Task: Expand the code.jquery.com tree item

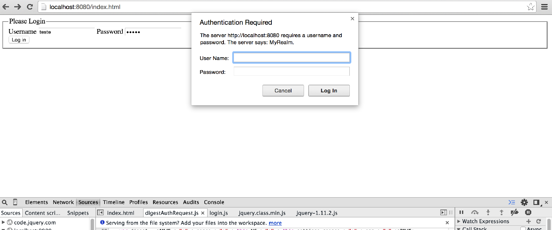Action: 4,222
